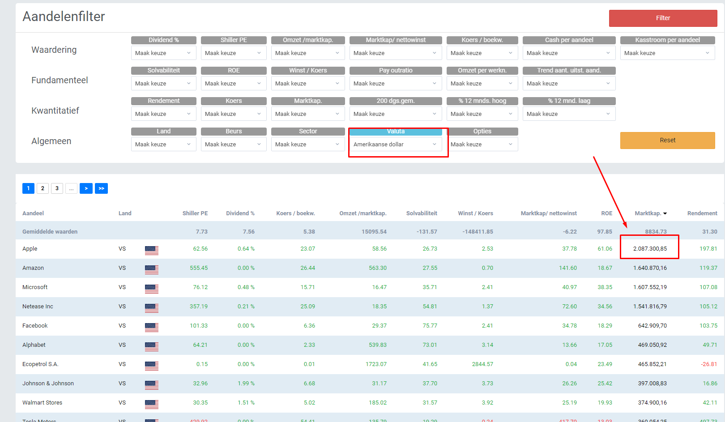
Task: Sort table by Shiller PE column header
Action: pos(195,213)
